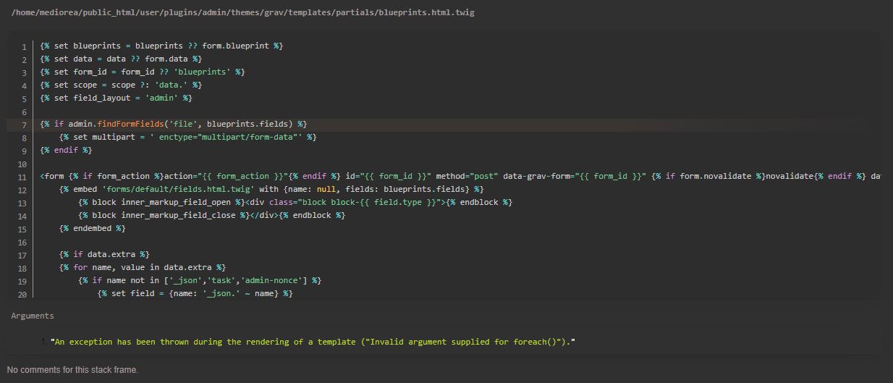Click the "set field_layout = 'admin'" line
This screenshot has width=893, height=383.
[116, 98]
